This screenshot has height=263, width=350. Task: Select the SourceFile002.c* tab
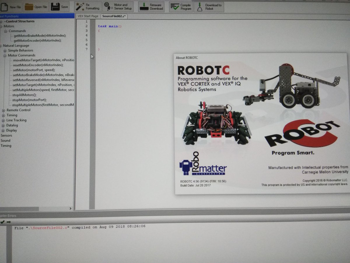[x=114, y=16]
